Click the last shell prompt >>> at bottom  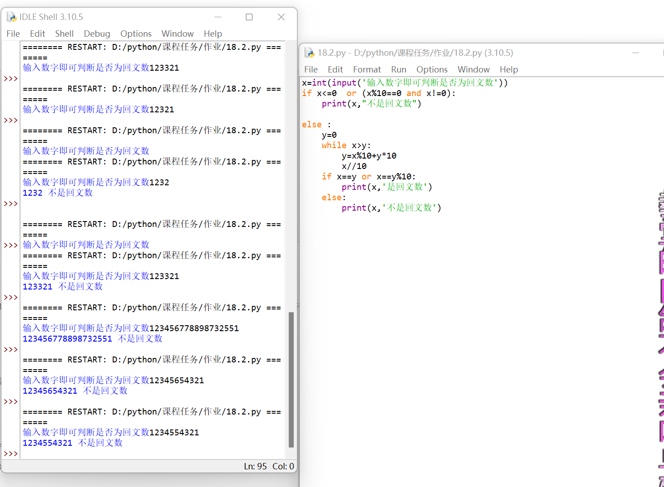11,453
